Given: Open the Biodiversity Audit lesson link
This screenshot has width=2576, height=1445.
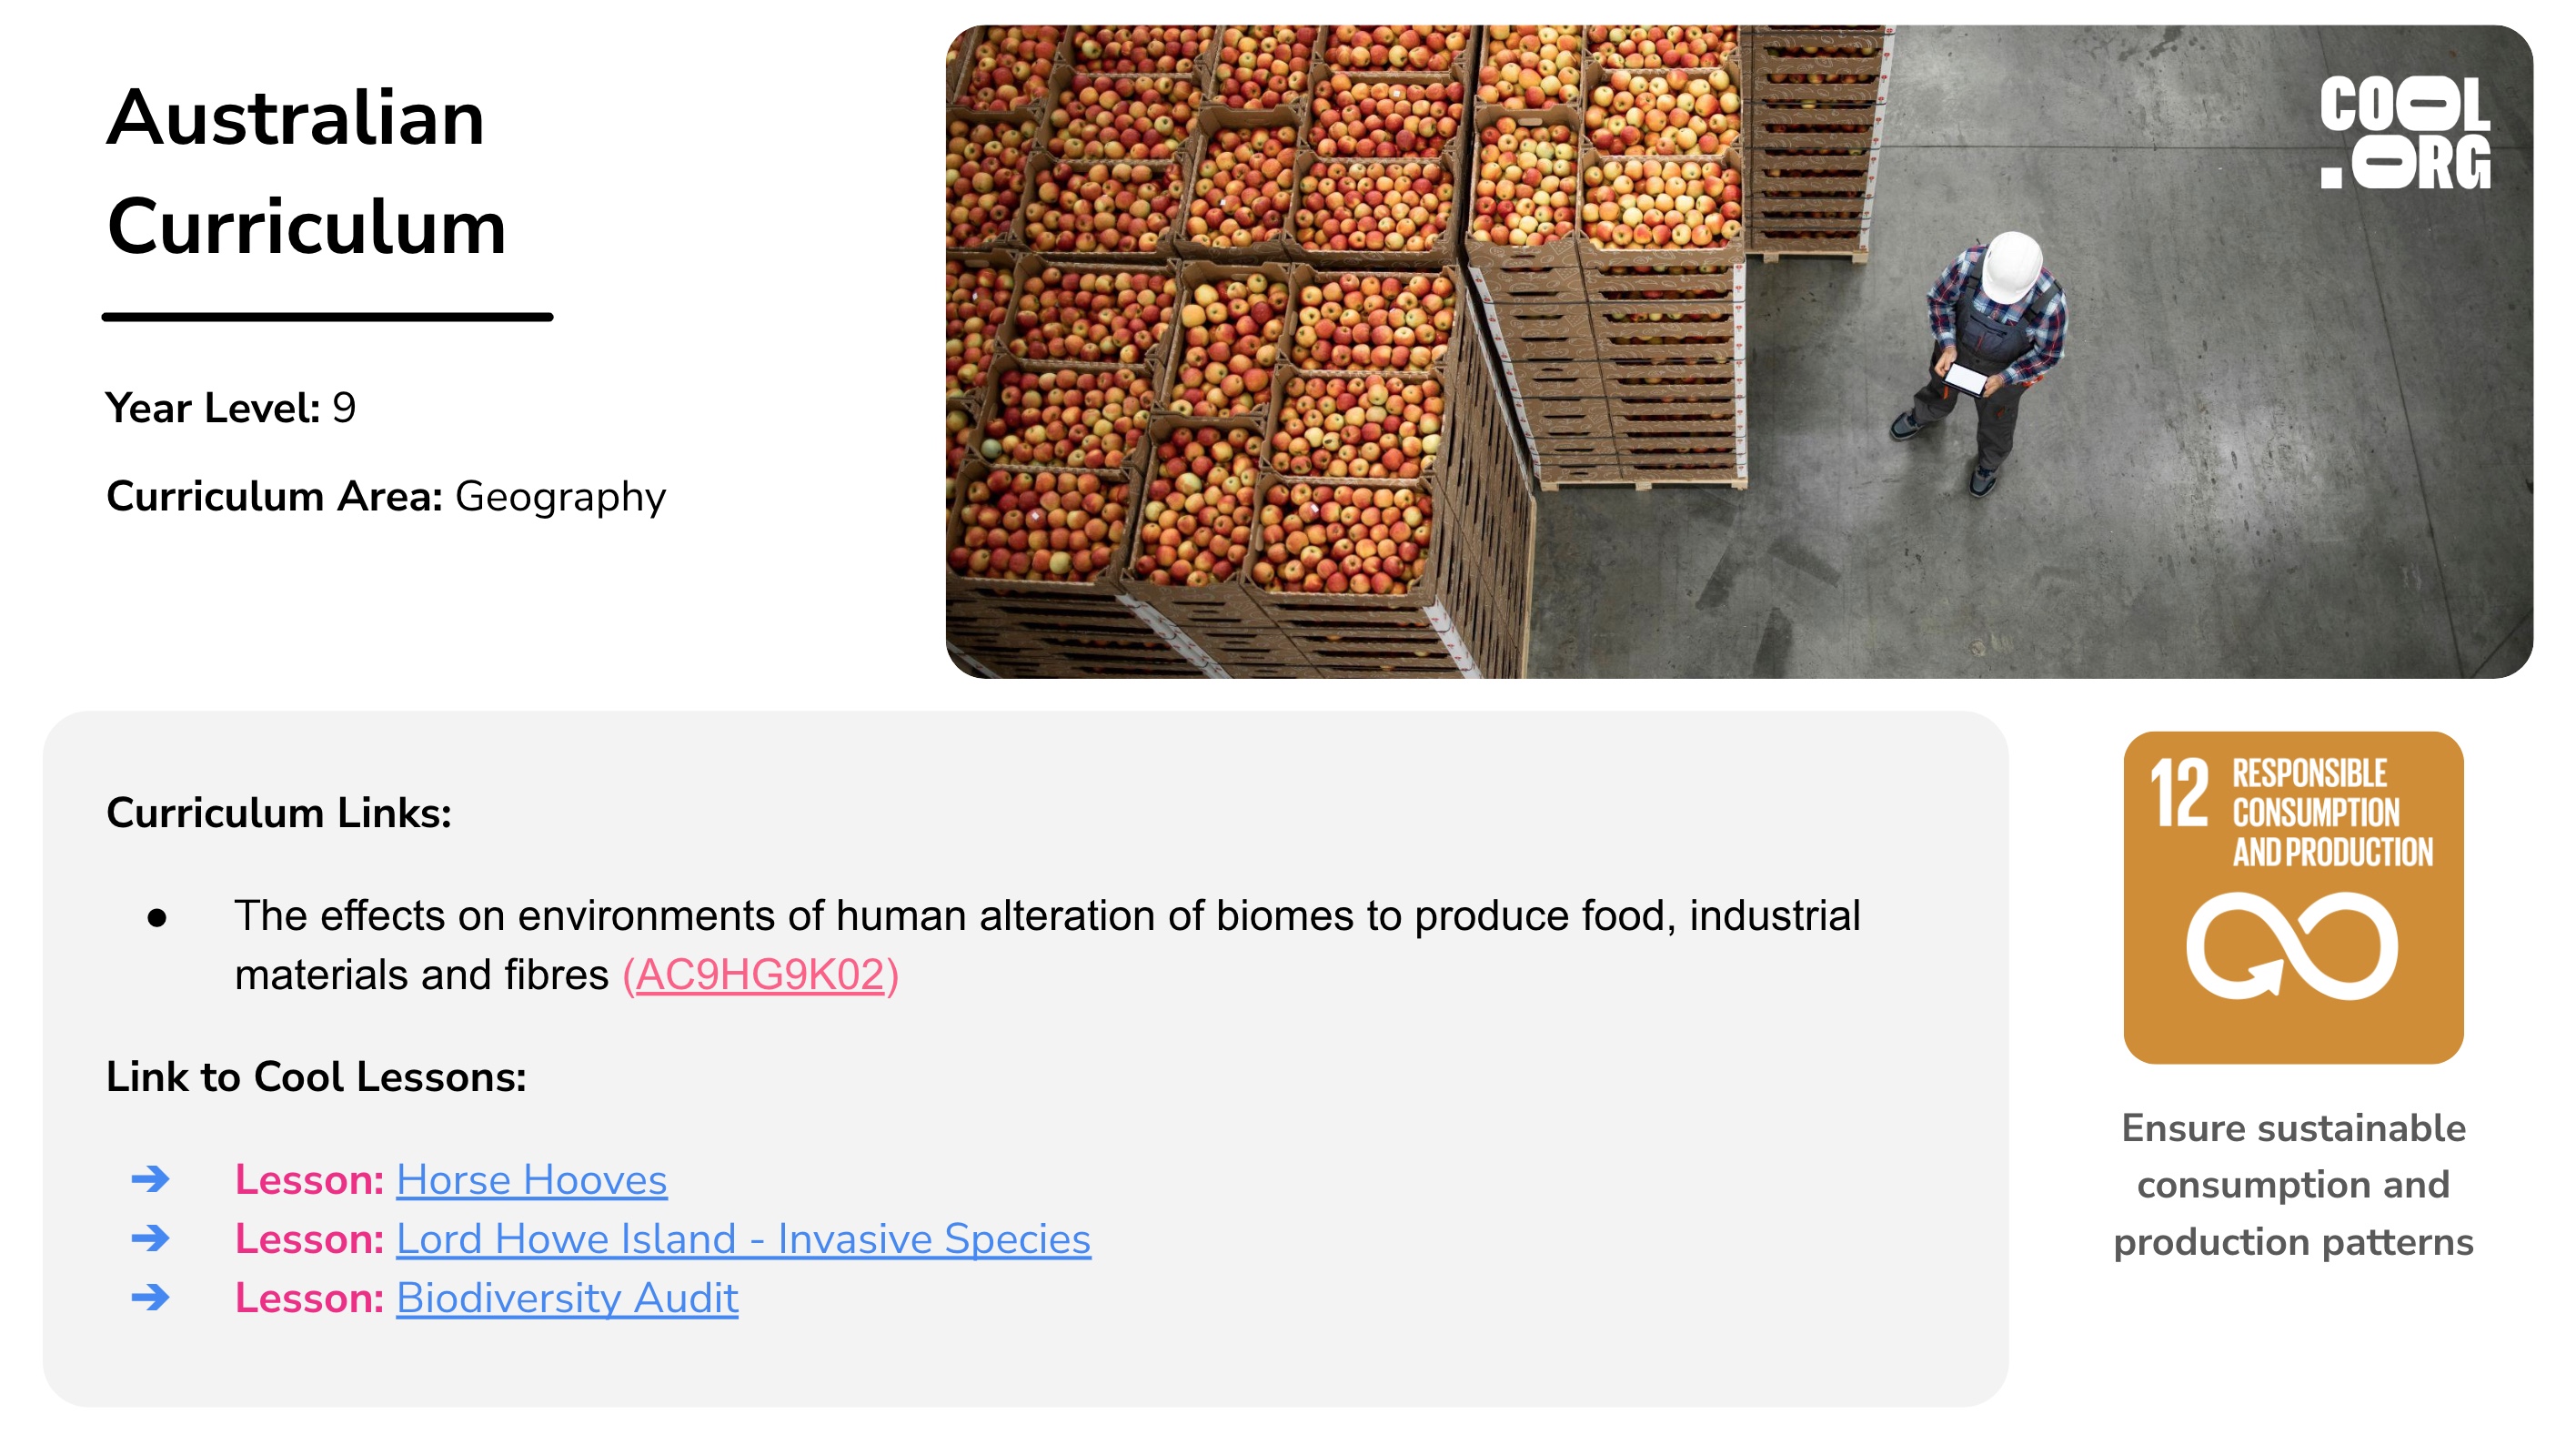Looking at the screenshot, I should pos(567,1298).
